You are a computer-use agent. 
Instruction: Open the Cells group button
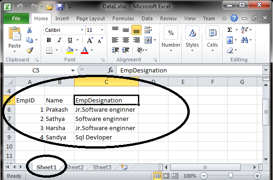[212, 39]
